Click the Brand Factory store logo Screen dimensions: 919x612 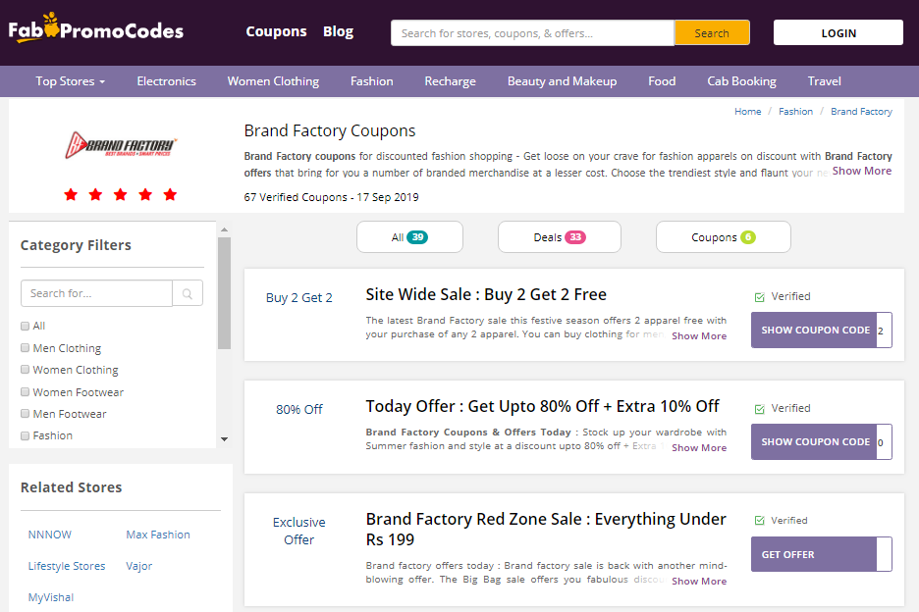click(x=121, y=144)
